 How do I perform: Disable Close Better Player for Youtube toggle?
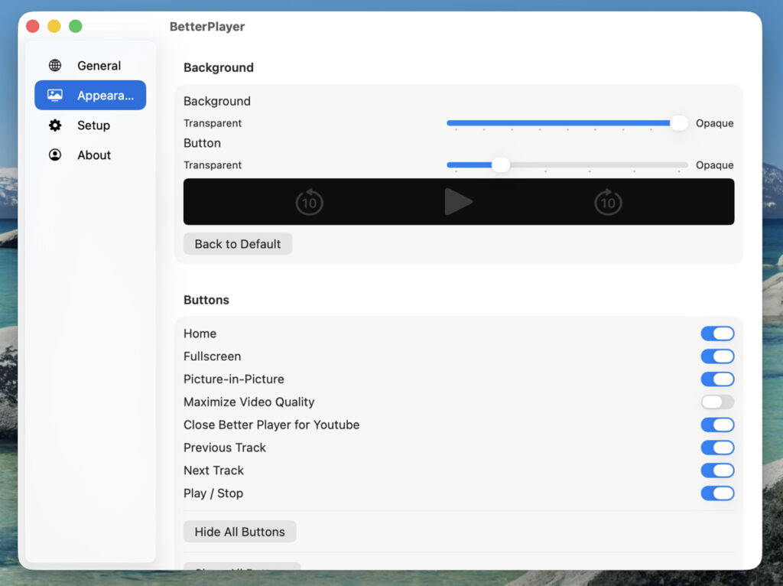click(717, 425)
